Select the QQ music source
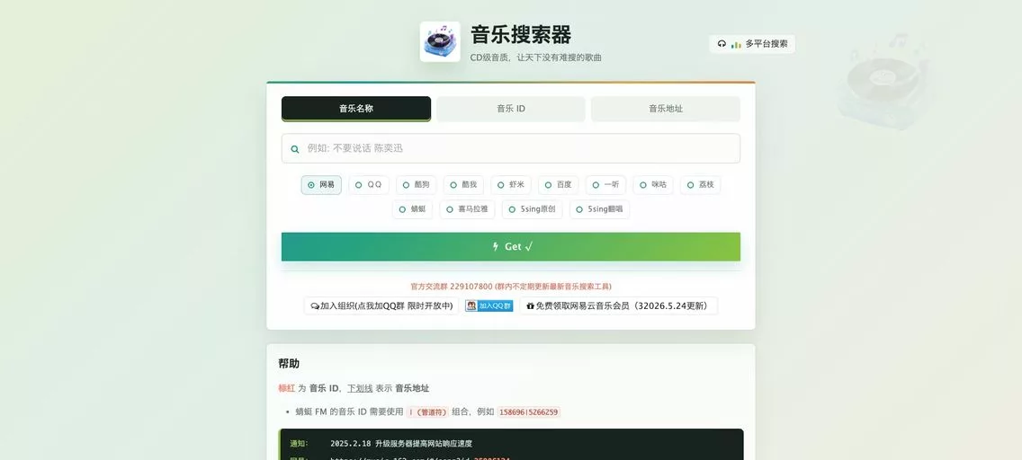The image size is (1022, 460). pyautogui.click(x=368, y=185)
